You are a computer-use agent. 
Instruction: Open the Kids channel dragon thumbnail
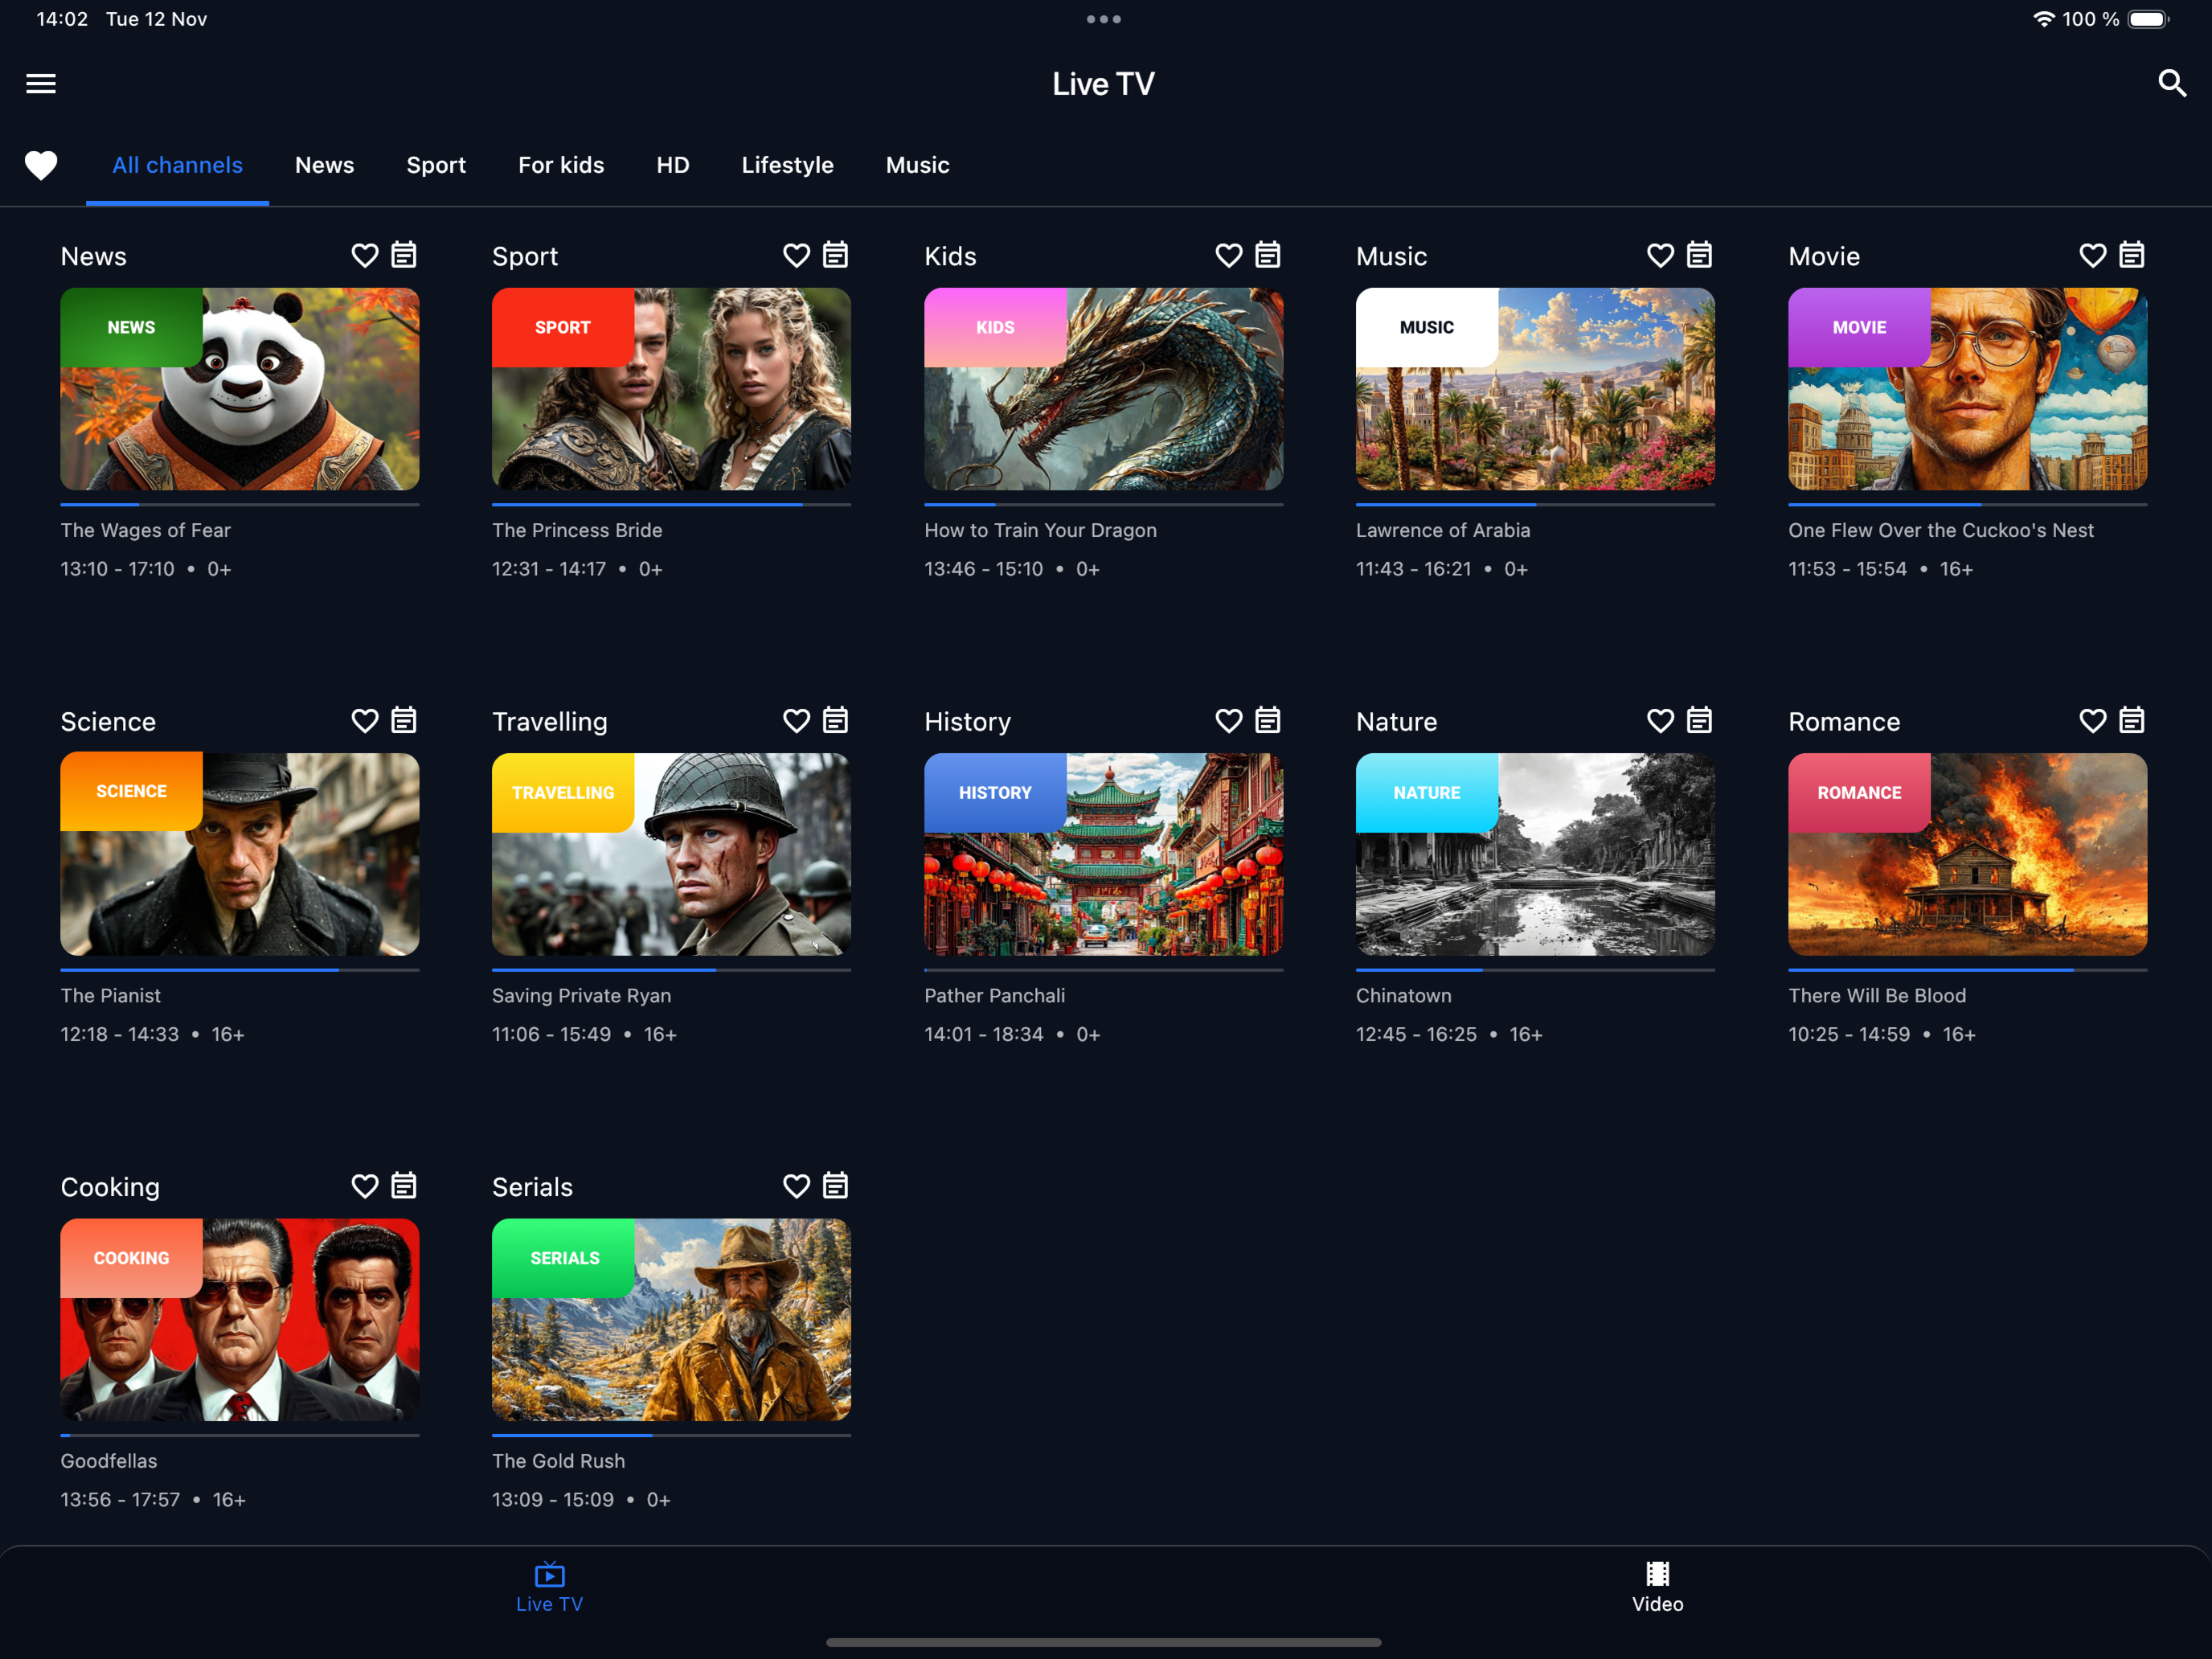click(1103, 389)
